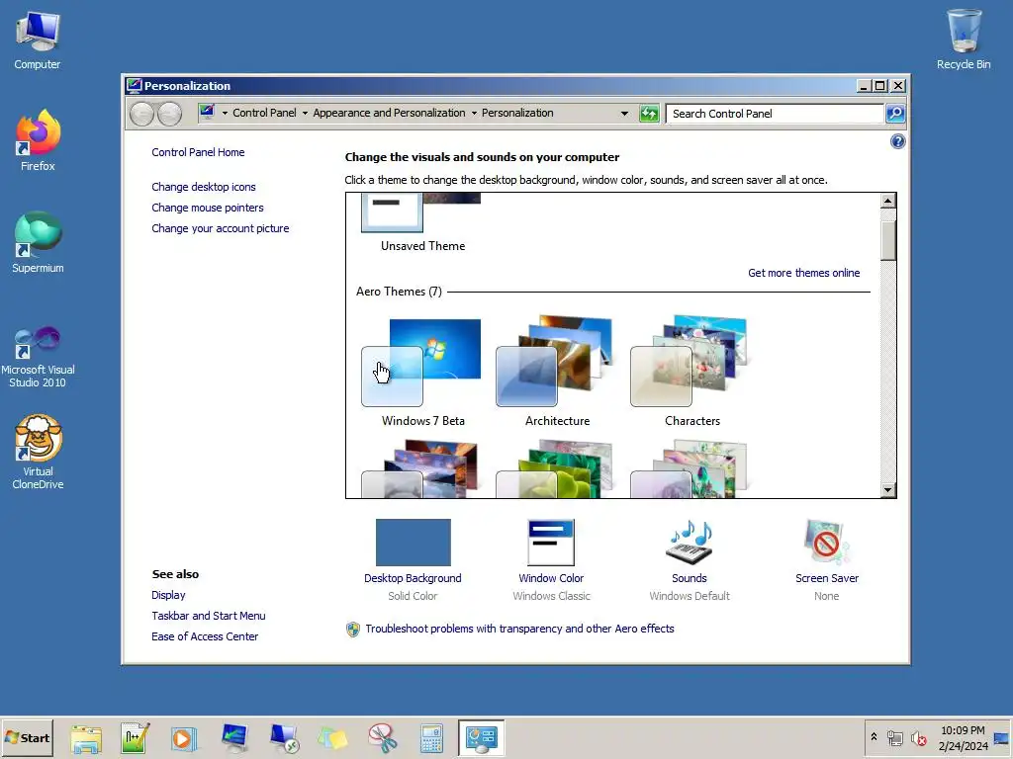Click the Personalization title bar icon
Viewport: 1013px width, 759px height.
(x=134, y=86)
